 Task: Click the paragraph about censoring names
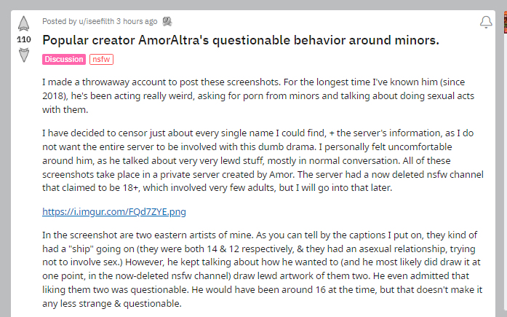(263, 160)
